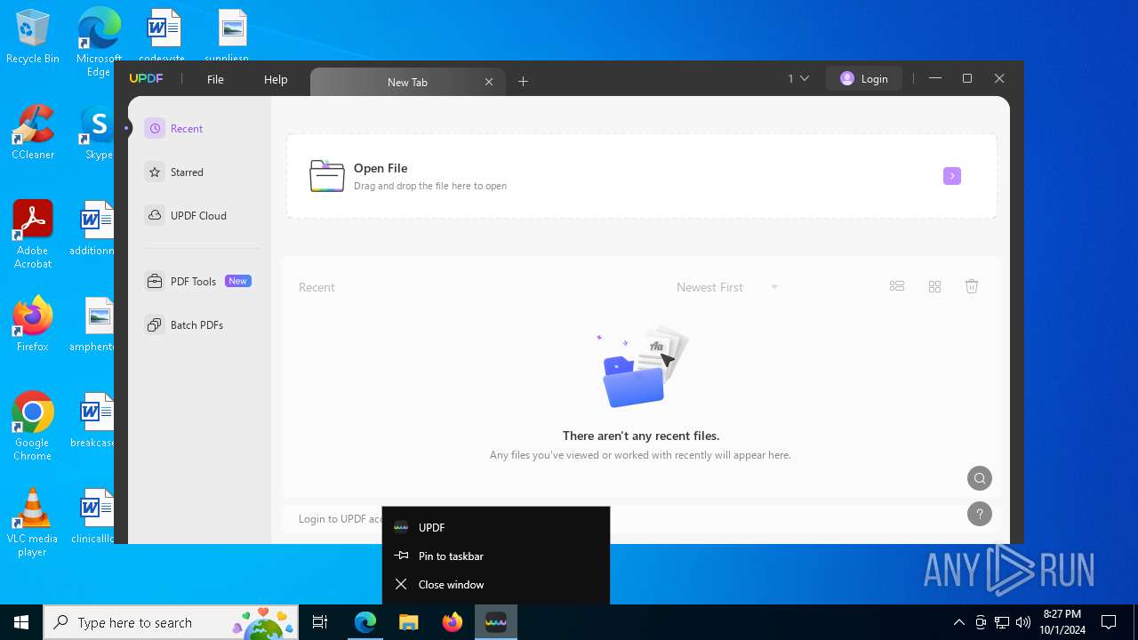Switch recent files to grid view

[x=934, y=286]
